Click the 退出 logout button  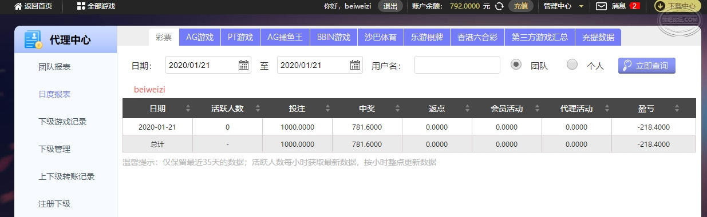(x=390, y=6)
